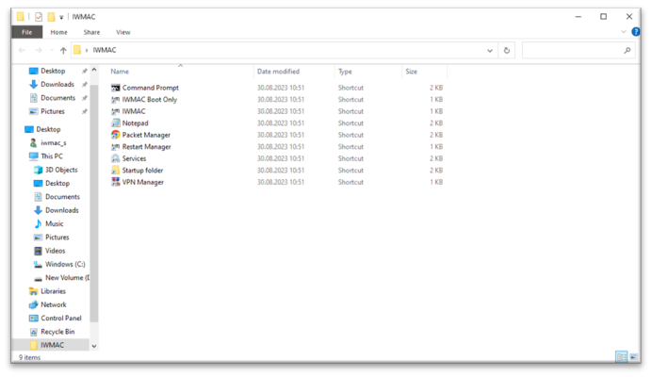The image size is (652, 377).
Task: Open the Packet Manager shortcut
Action: [146, 135]
